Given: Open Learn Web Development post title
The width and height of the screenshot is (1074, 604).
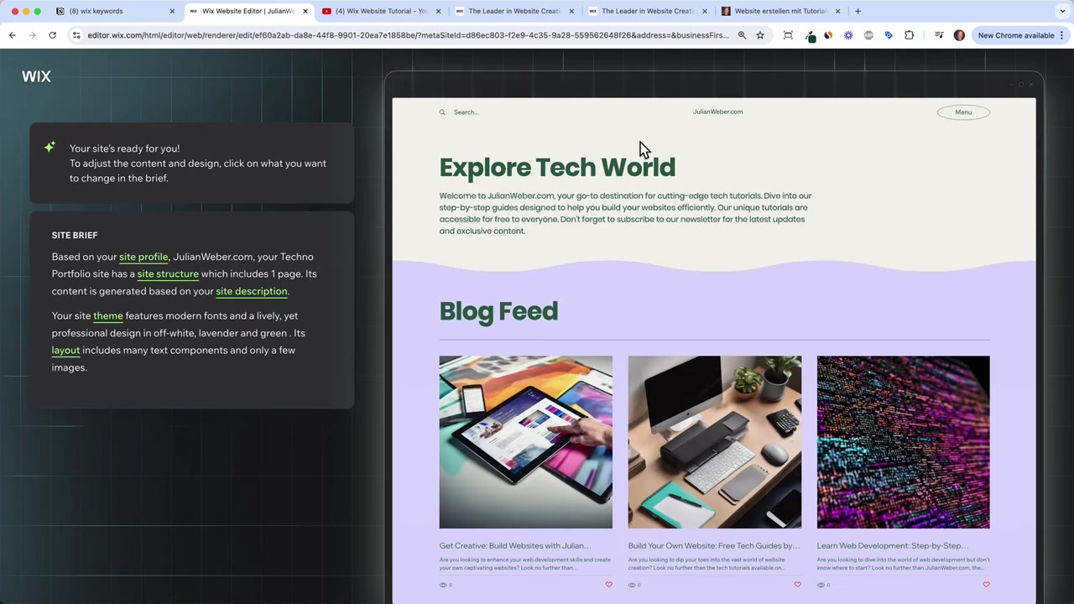Looking at the screenshot, I should 892,546.
